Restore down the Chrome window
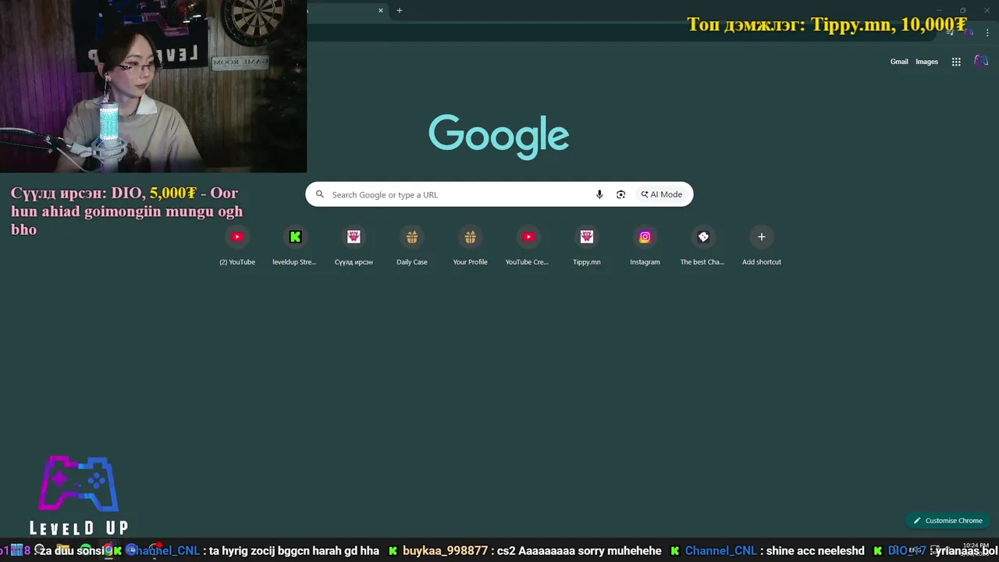This screenshot has height=562, width=999. pos(962,10)
